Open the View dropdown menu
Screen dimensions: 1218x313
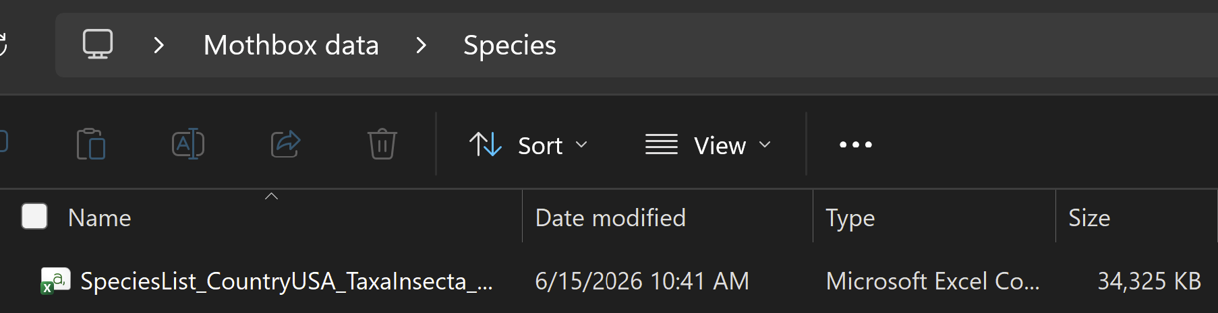(708, 145)
